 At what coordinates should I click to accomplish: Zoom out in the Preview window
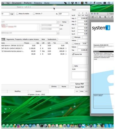(x=100, y=17)
